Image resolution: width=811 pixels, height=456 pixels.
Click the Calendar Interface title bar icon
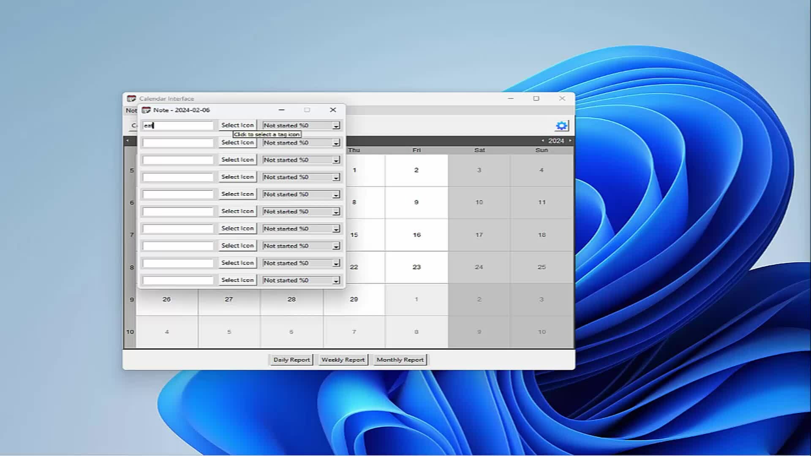131,98
